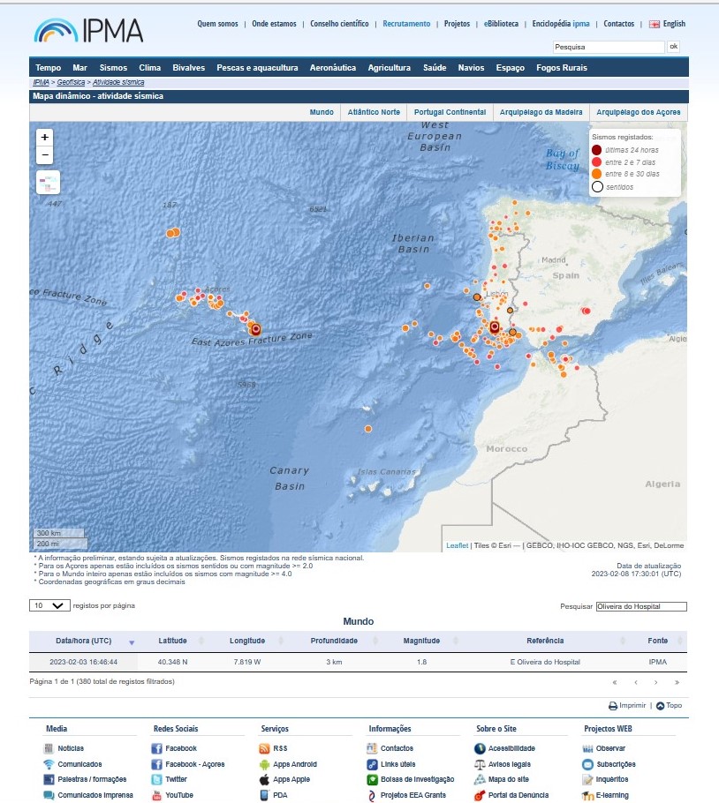Viewport: 719px width, 803px height.
Task: Open the map layers control
Action: point(48,183)
